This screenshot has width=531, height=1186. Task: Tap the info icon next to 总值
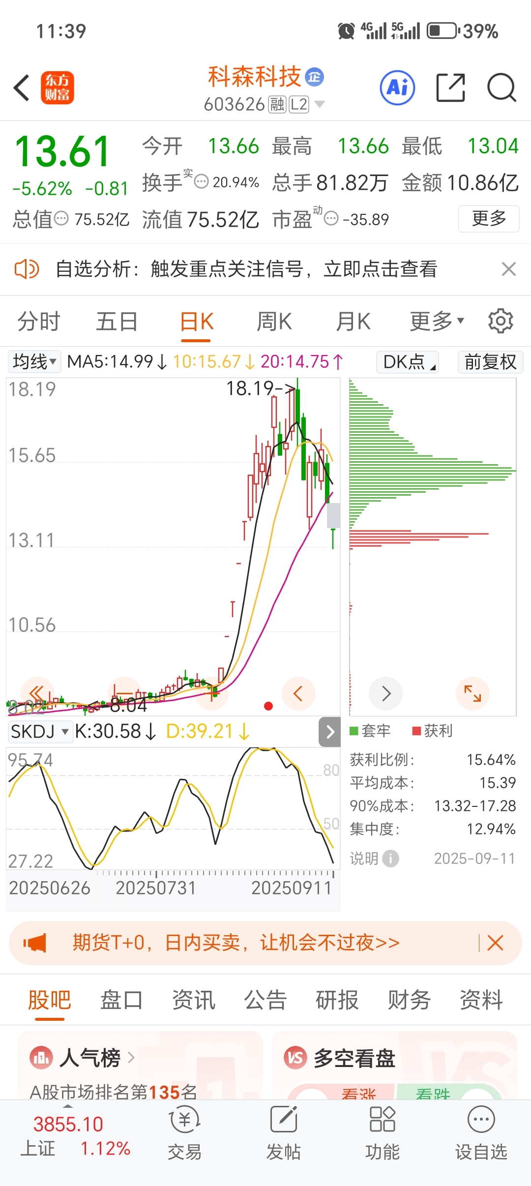coord(61,218)
